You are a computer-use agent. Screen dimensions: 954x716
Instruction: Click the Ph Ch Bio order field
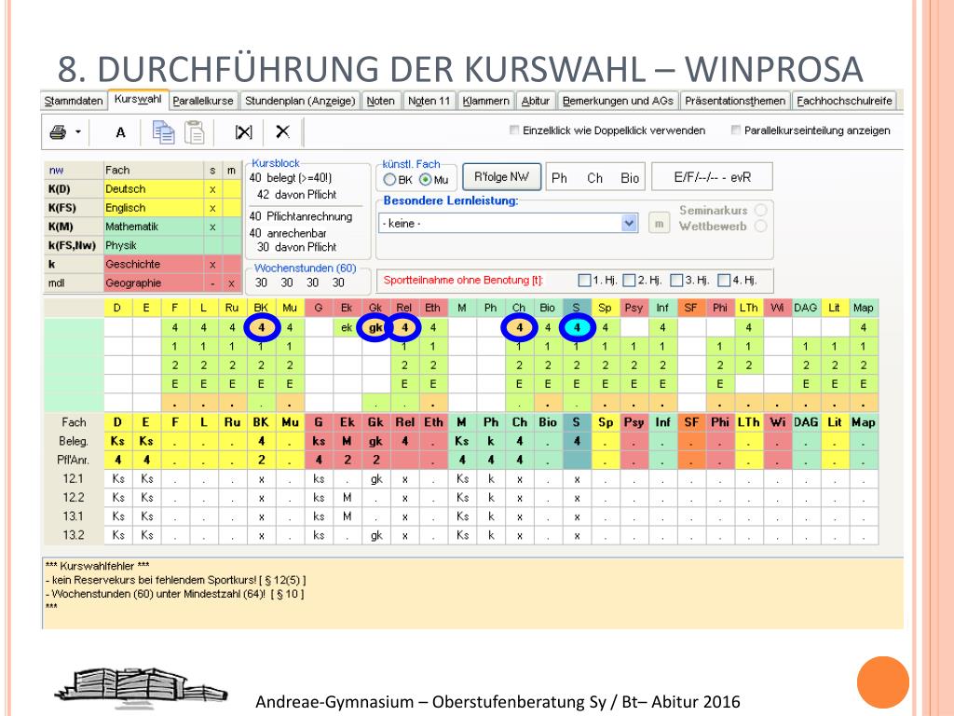point(595,177)
